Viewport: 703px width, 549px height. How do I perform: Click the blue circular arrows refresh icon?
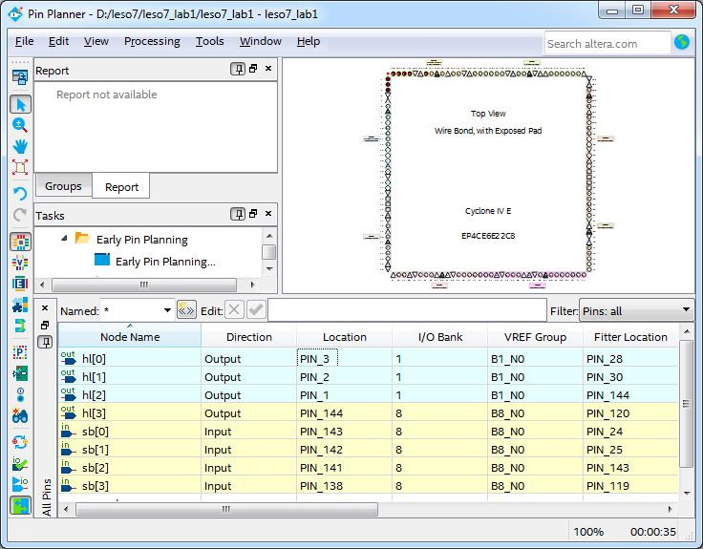20,442
